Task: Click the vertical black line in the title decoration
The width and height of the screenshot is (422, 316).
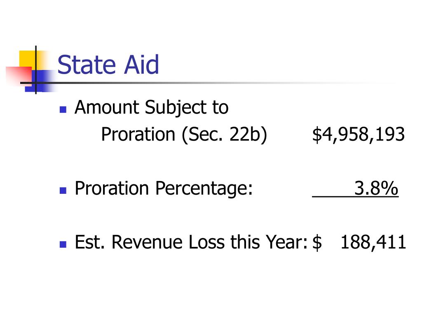Action: 36,70
